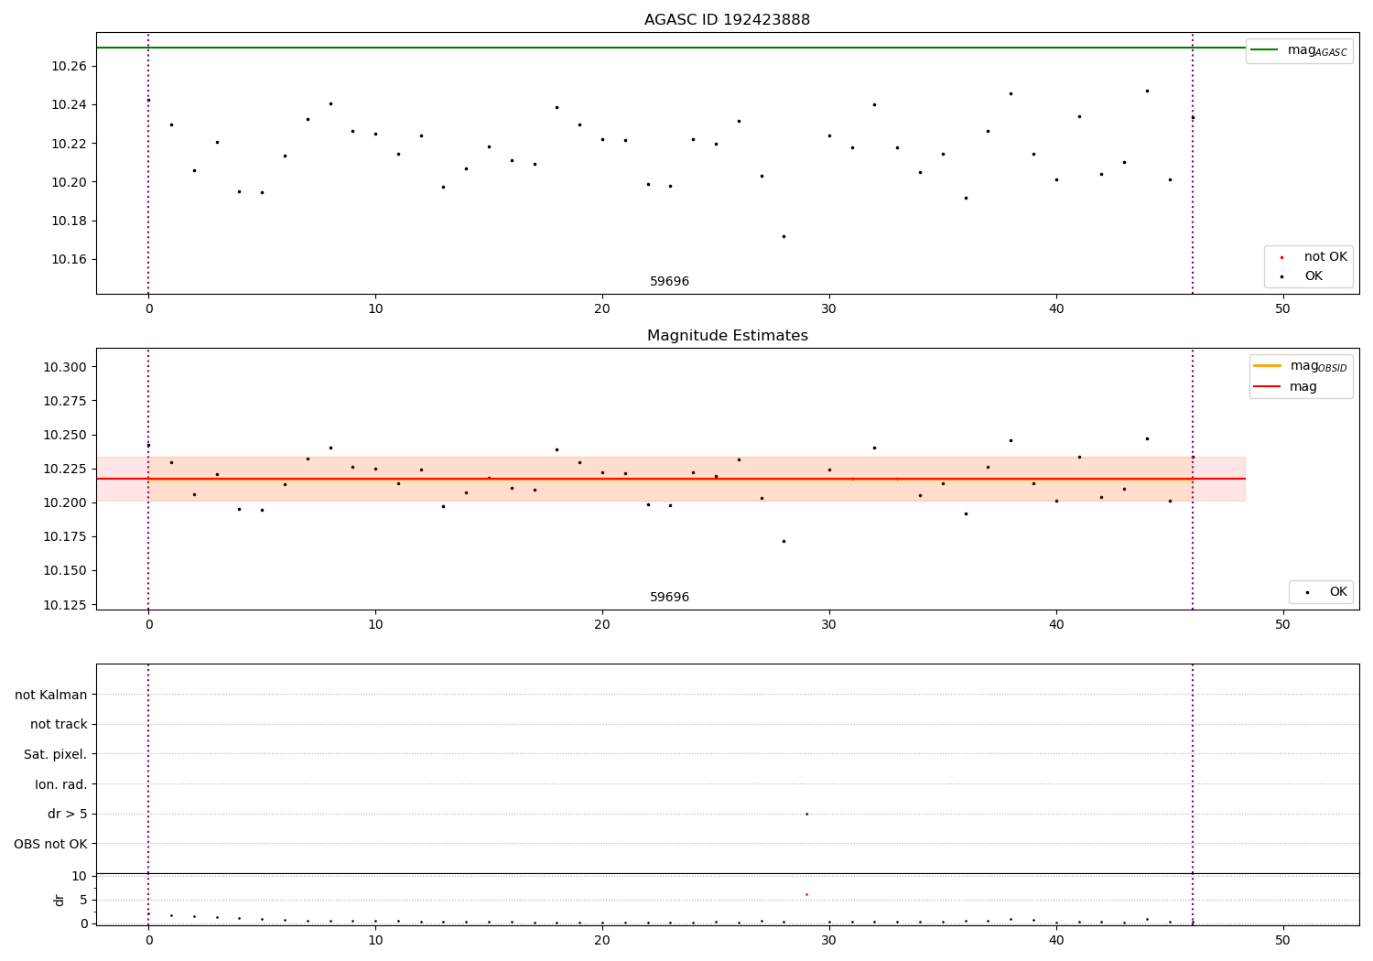Click the 10.250 y-tick label
Screen dimensions: 1373x961
coord(65,435)
